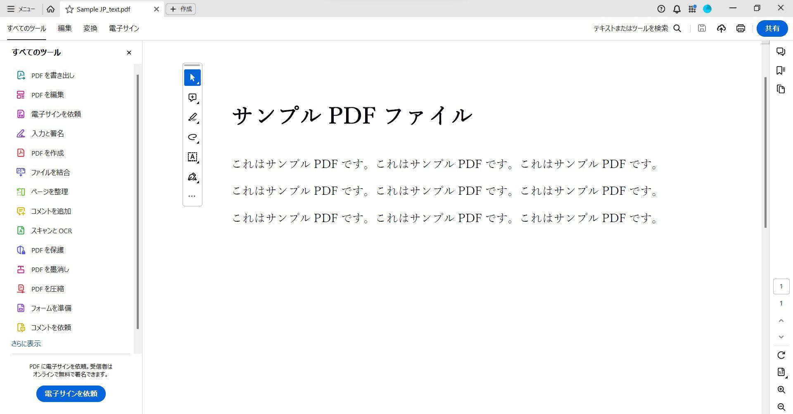Image resolution: width=793 pixels, height=414 pixels.
Task: Expand more tools with the ellipsis
Action: (192, 196)
